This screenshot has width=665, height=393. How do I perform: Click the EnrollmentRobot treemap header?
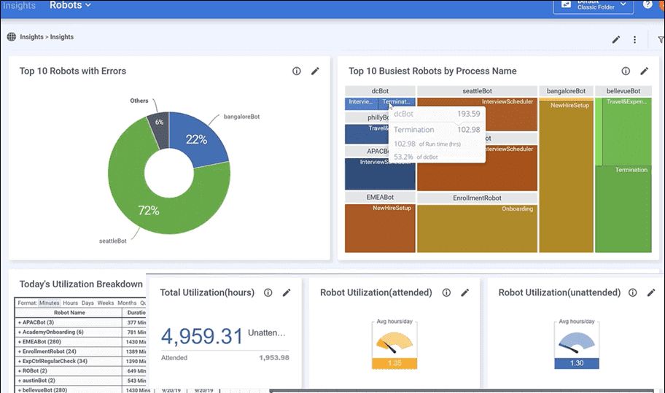[x=477, y=198]
